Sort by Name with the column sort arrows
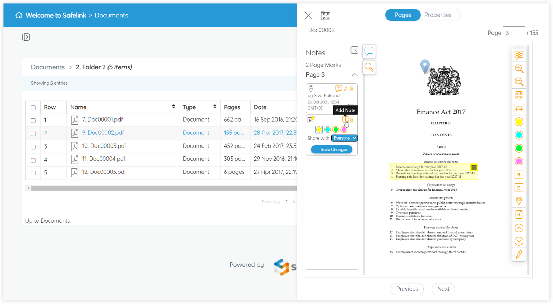 [174, 107]
